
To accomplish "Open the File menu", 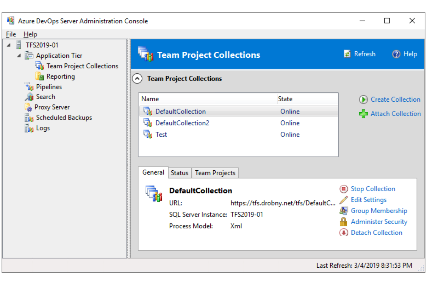I will pyautogui.click(x=11, y=34).
